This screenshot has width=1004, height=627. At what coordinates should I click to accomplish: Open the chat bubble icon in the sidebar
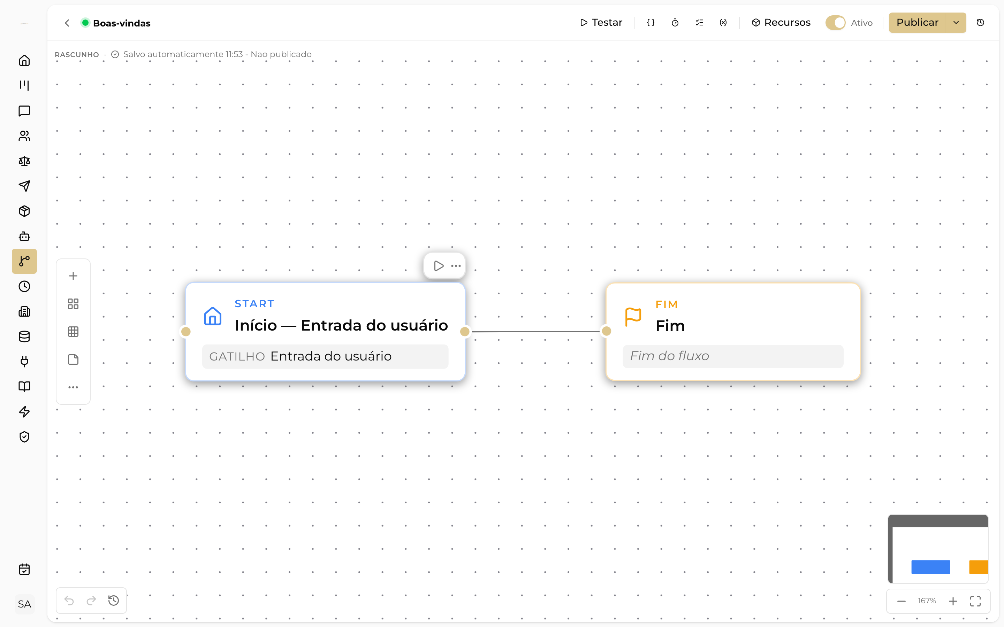click(x=24, y=111)
